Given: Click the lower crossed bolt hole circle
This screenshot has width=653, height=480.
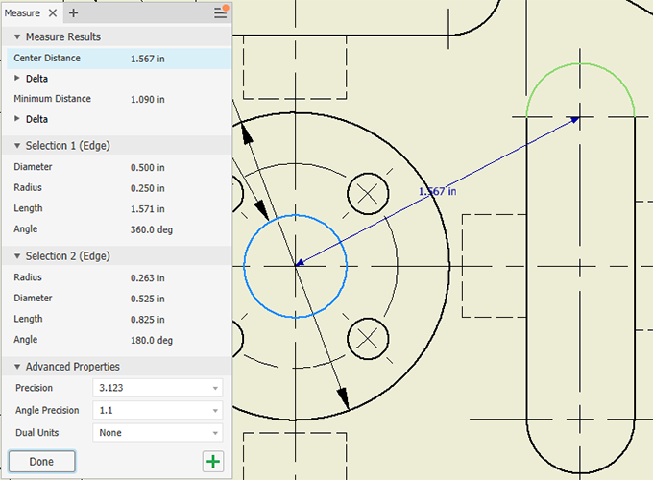Looking at the screenshot, I should click(368, 339).
